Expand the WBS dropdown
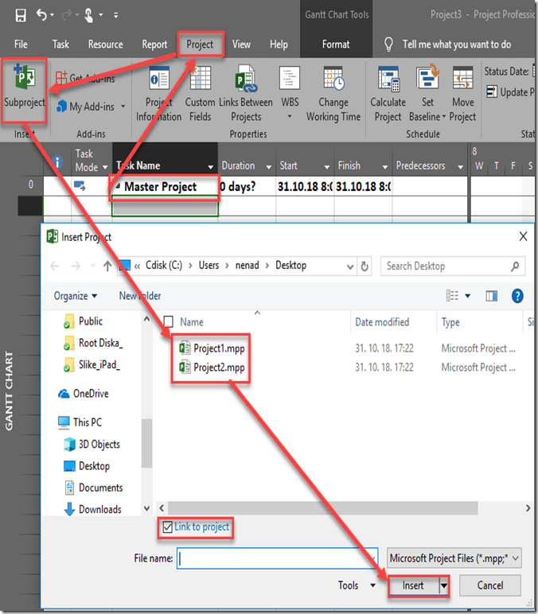 pos(290,116)
